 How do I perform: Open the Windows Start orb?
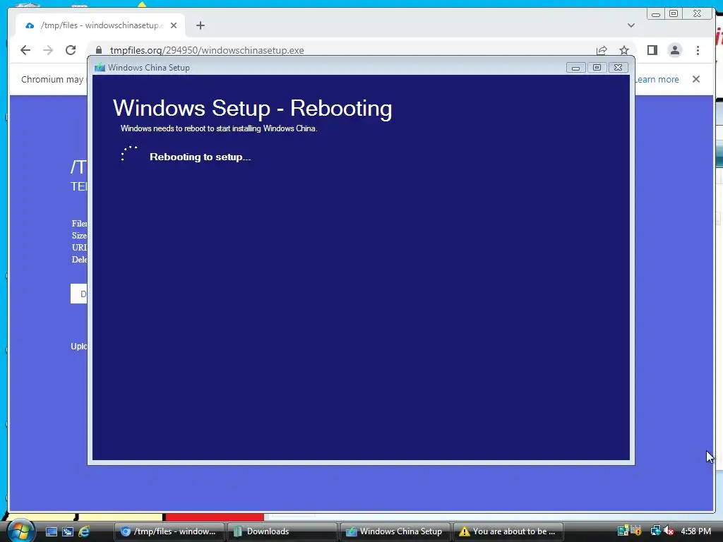point(20,531)
